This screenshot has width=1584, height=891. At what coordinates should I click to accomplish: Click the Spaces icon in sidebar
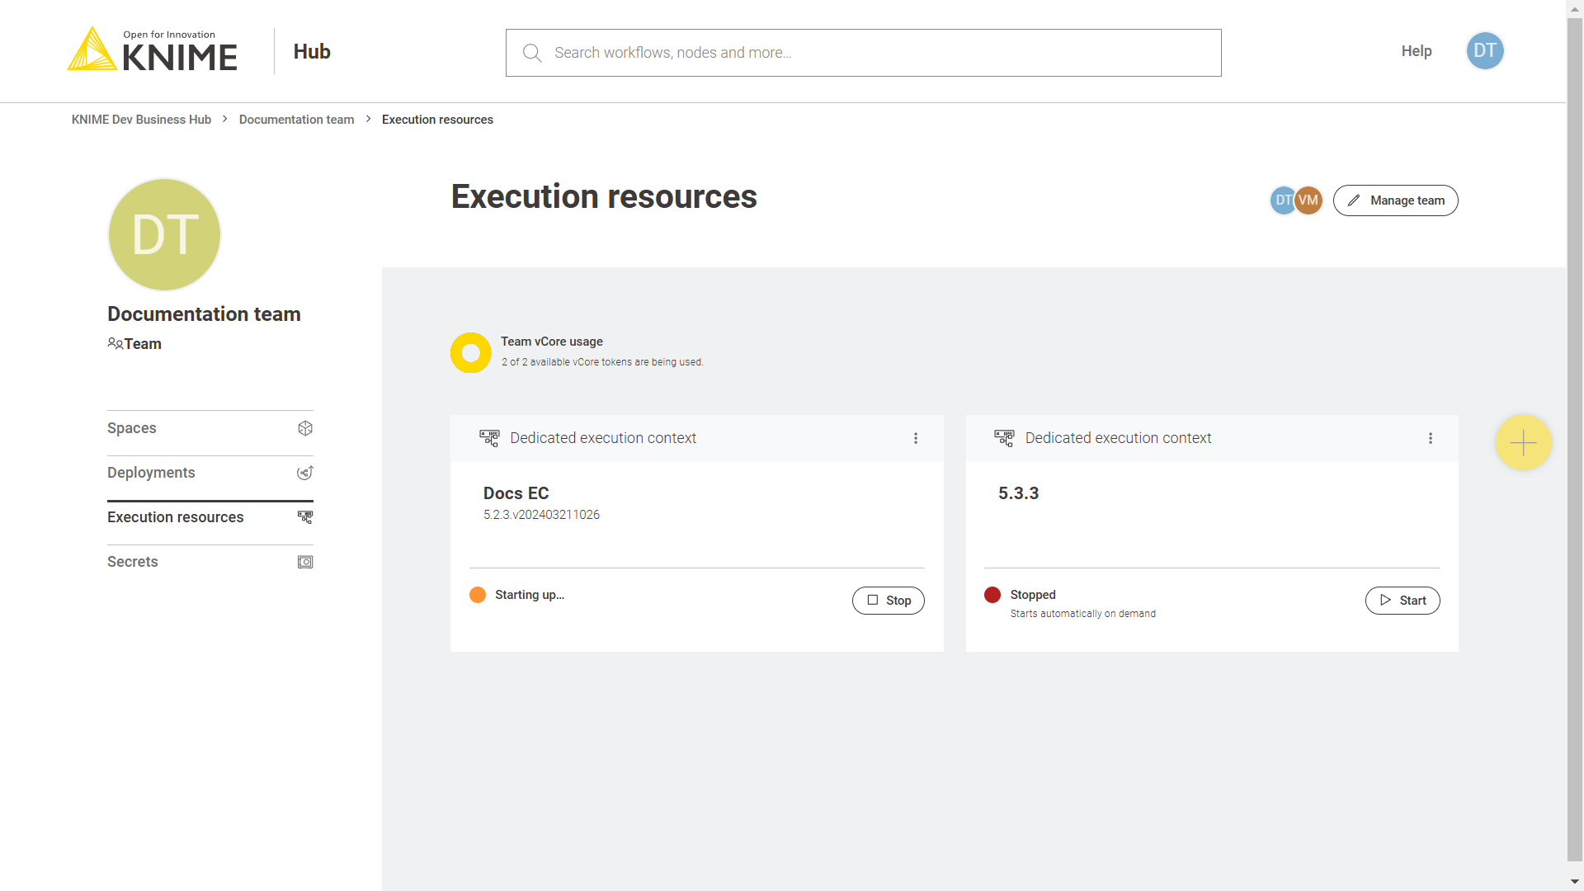tap(304, 427)
